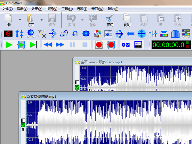The height and width of the screenshot is (144, 192).
Task: Start recording with the red Record button
Action: coord(99,45)
